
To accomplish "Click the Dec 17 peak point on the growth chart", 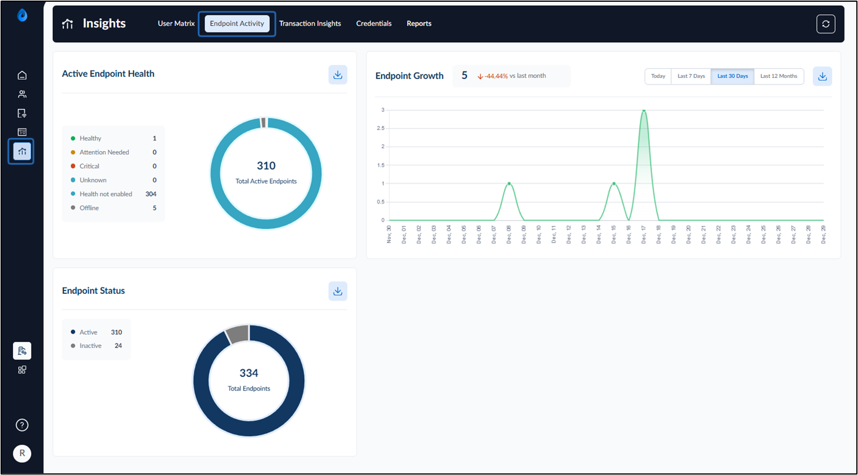I will pyautogui.click(x=643, y=110).
